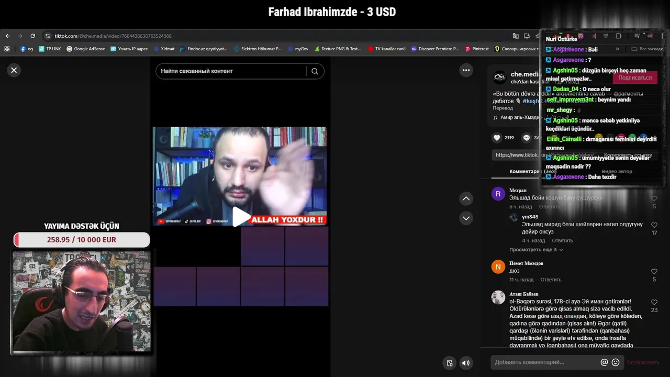Click the browser back arrow
This screenshot has height=377, width=670.
[x=7, y=36]
